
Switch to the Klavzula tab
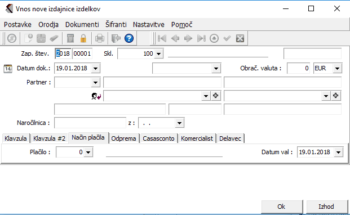[x=16, y=138]
